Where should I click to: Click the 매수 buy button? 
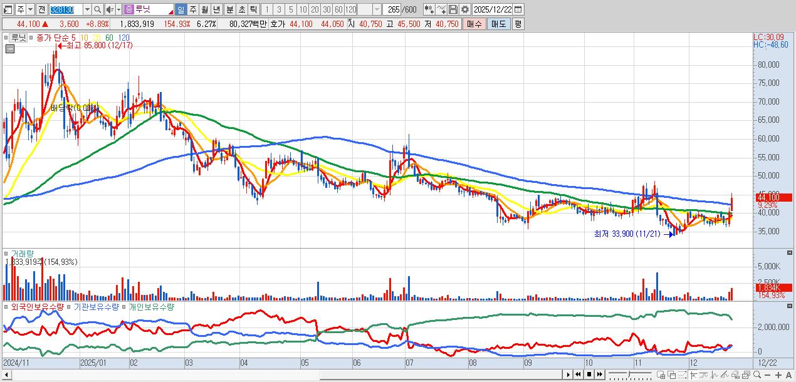pos(474,24)
